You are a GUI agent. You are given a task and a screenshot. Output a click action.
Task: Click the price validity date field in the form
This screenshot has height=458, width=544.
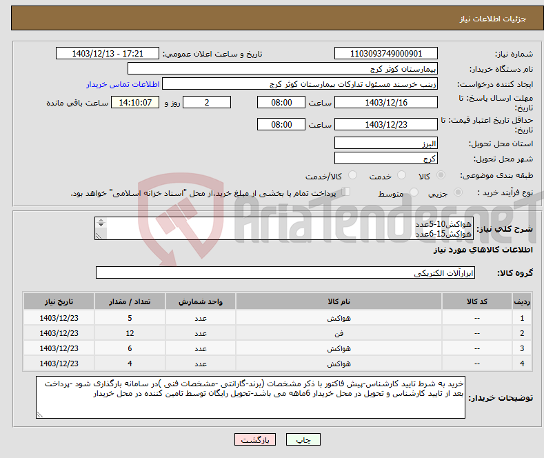[x=386, y=124]
